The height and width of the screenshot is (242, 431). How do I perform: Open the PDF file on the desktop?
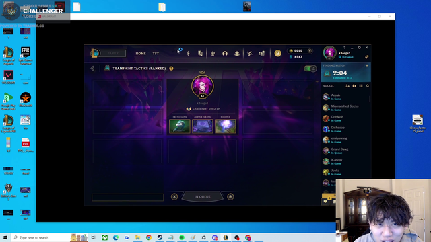point(26,145)
